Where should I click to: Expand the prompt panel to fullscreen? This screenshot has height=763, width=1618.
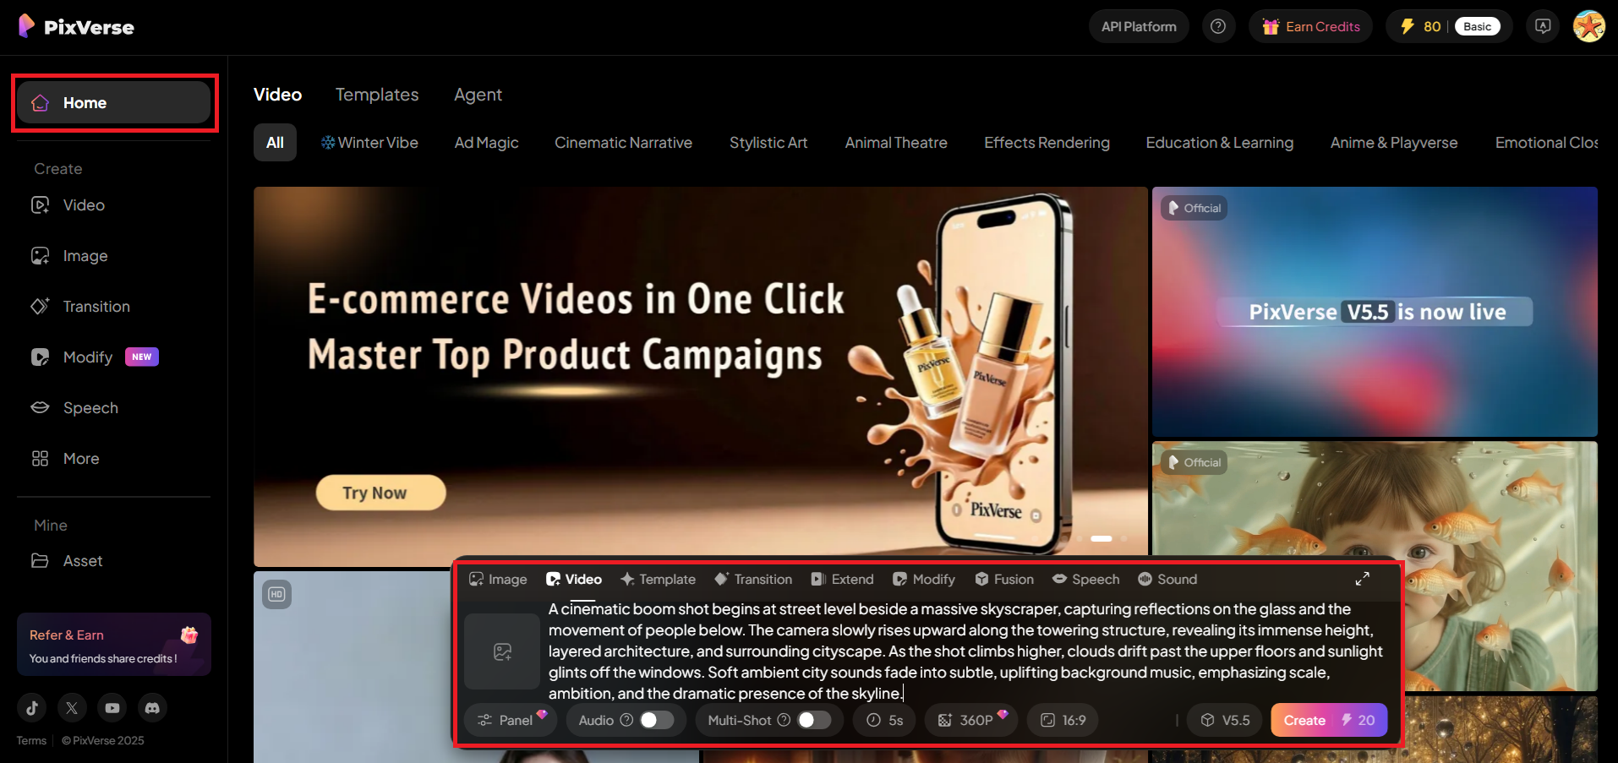(x=1363, y=579)
